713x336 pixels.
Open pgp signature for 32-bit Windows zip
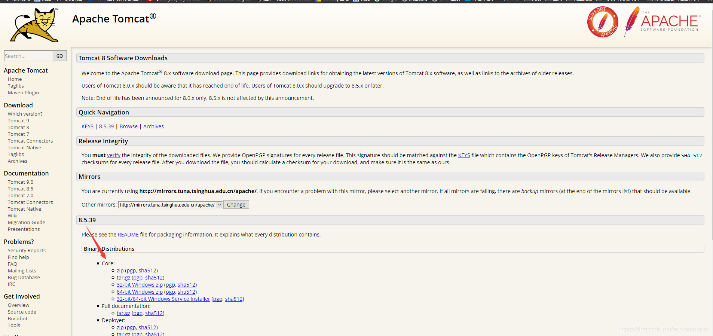(x=170, y=285)
